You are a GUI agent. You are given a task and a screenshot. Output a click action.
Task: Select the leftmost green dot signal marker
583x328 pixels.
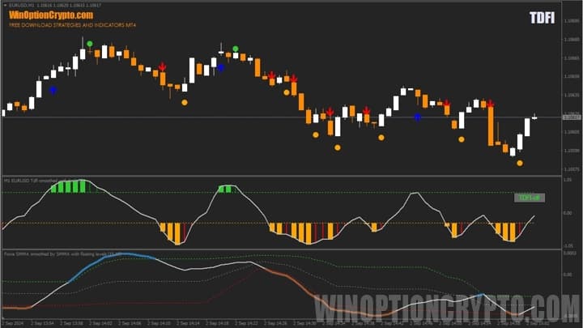click(x=90, y=44)
